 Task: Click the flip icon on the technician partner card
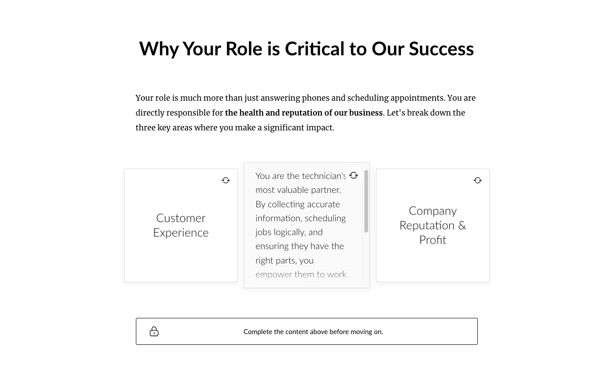pos(354,175)
